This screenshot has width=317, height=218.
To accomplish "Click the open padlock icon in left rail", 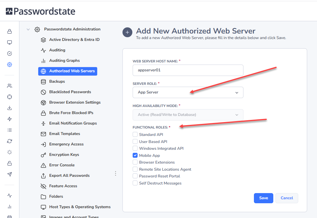I will coord(10,163).
